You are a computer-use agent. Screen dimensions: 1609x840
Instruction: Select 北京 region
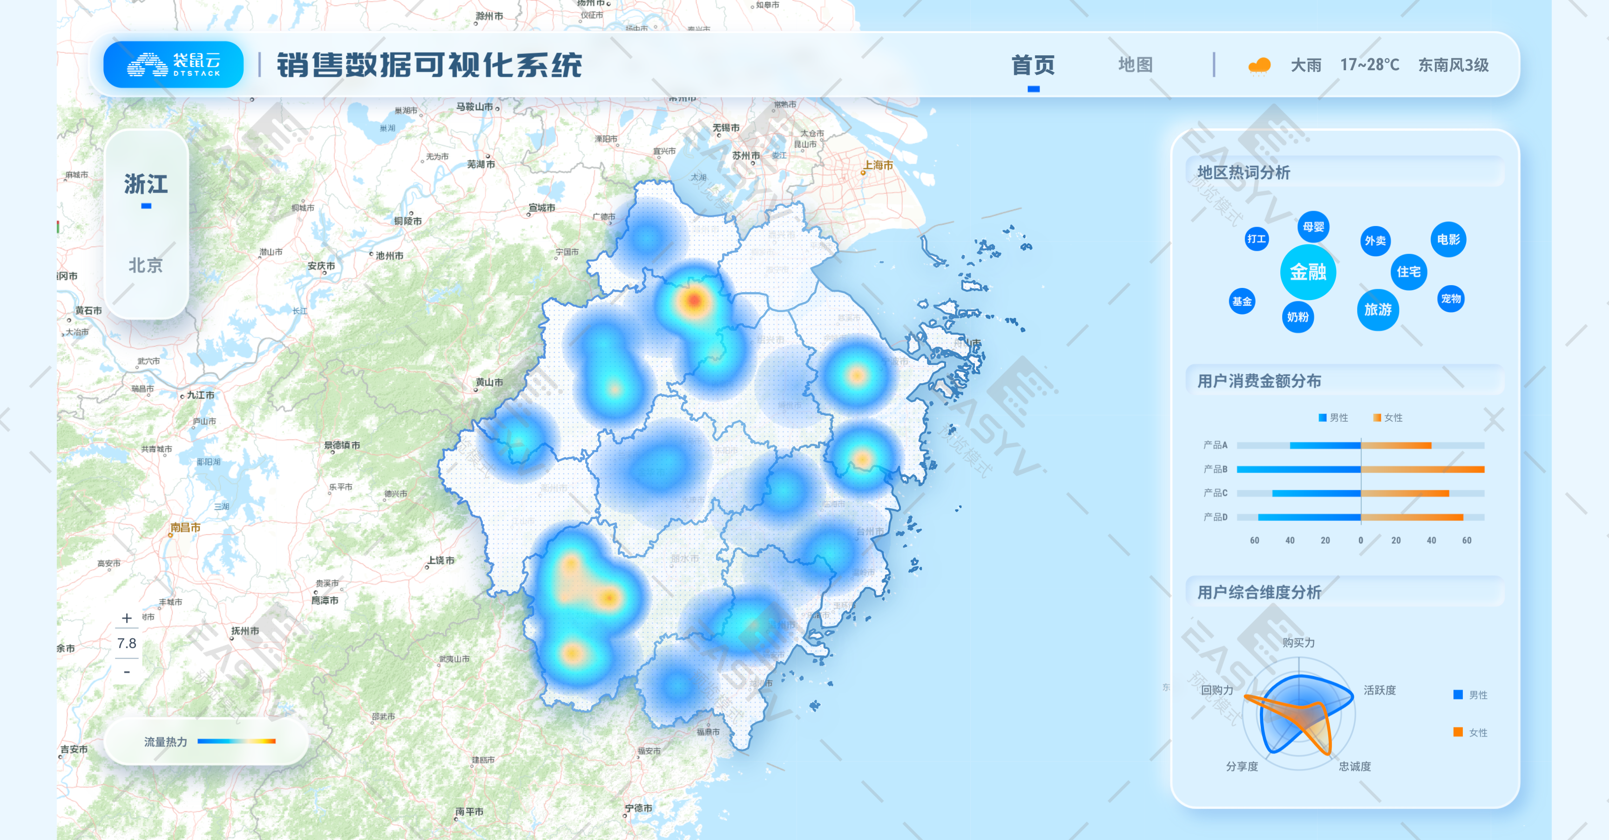[146, 265]
